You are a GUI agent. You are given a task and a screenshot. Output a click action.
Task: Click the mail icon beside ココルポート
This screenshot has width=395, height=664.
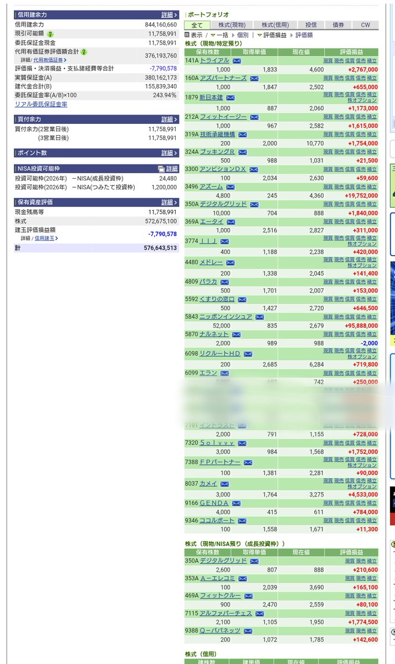click(x=243, y=521)
